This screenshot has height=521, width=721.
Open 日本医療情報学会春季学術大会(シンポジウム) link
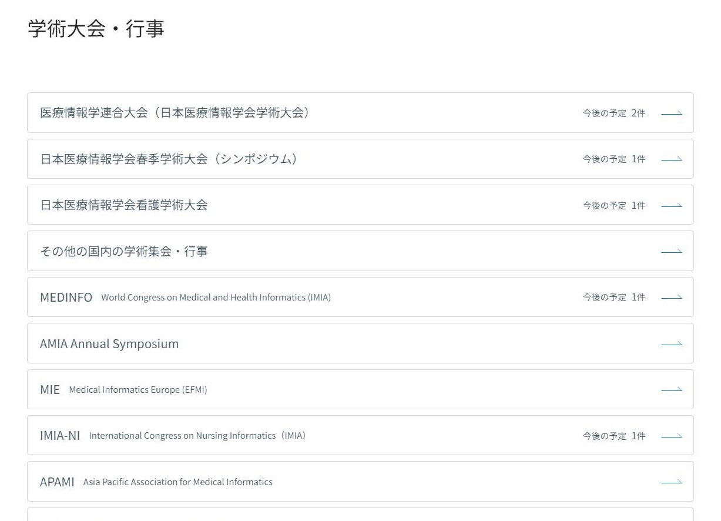click(360, 159)
